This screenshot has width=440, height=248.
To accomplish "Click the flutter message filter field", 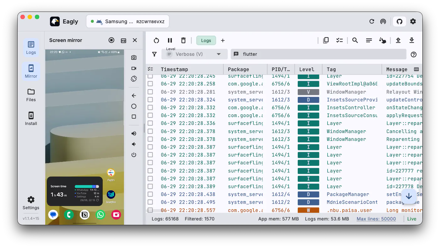I will tap(318, 54).
